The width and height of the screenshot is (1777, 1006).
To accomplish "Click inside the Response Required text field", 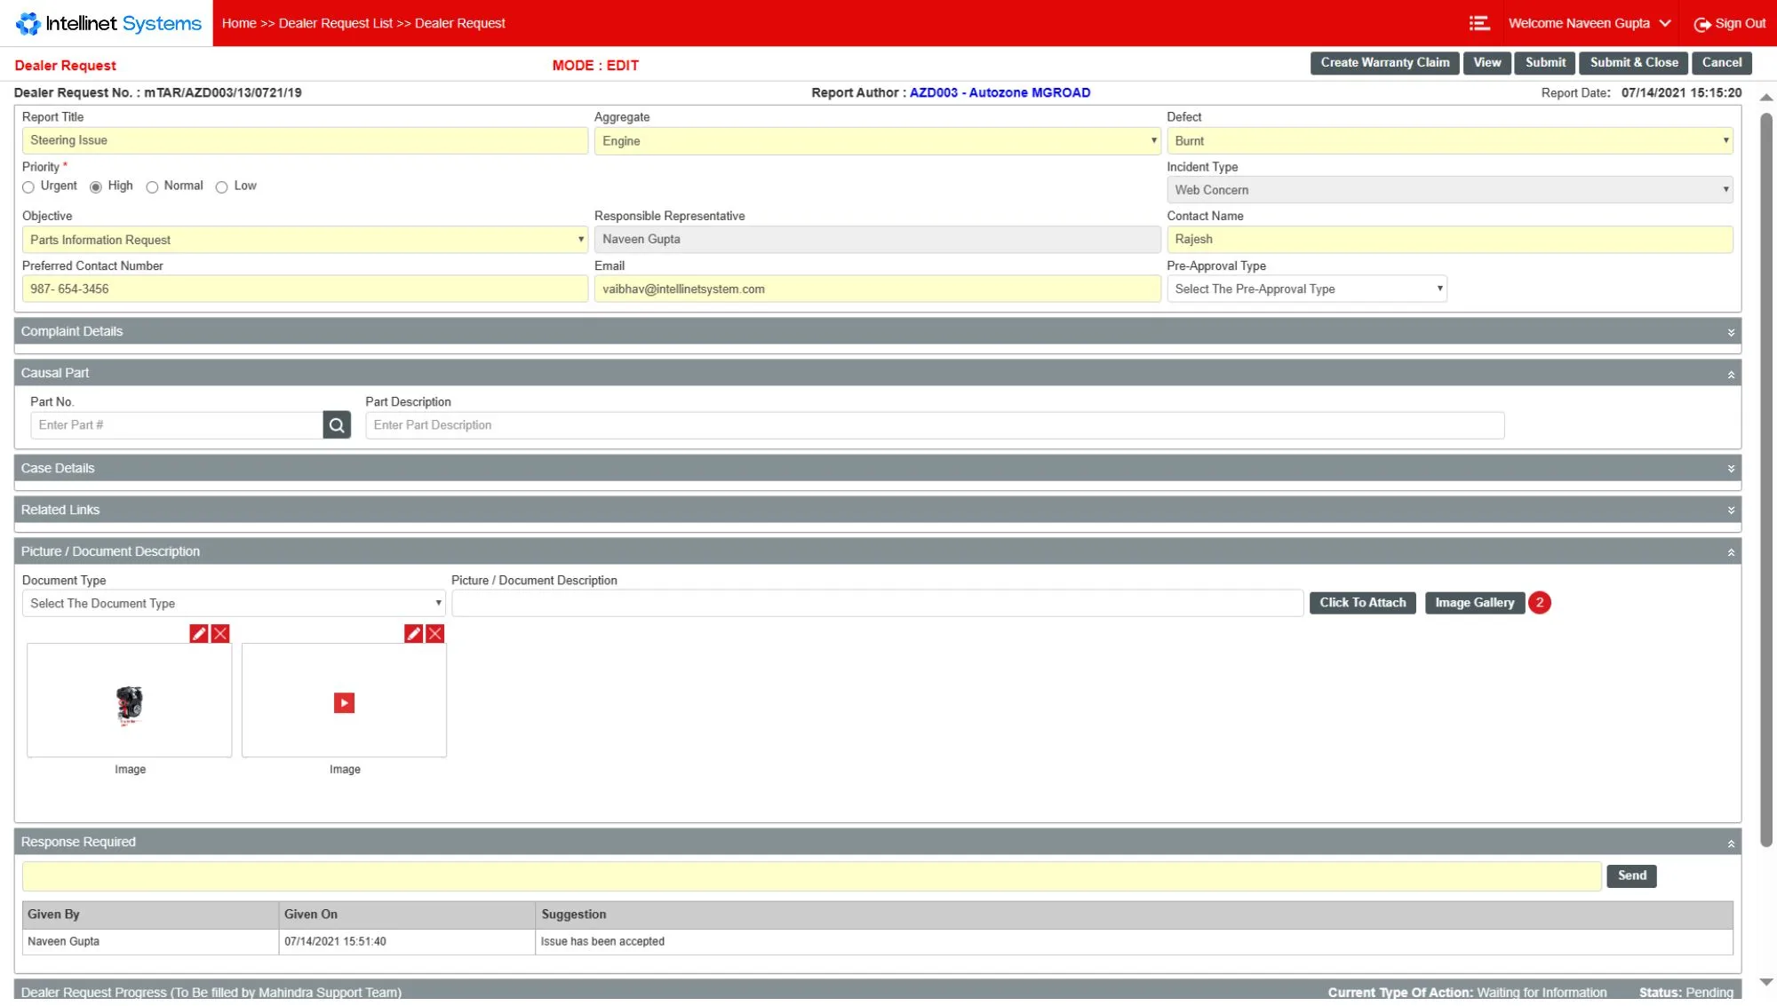I will click(800, 876).
